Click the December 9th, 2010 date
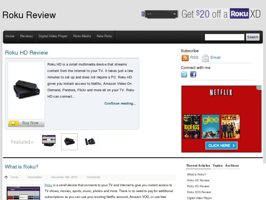This screenshot has height=200, width=266. (64, 177)
